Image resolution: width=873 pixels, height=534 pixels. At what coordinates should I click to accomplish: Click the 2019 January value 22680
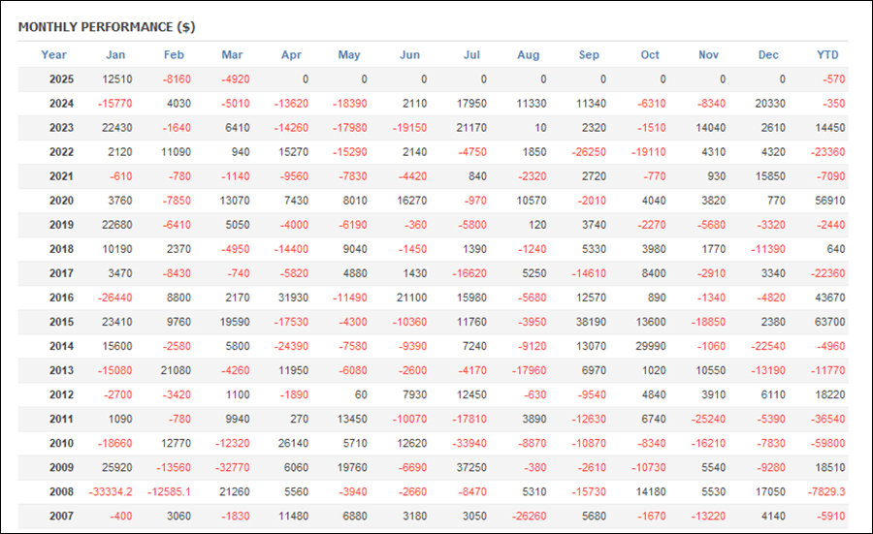117,225
